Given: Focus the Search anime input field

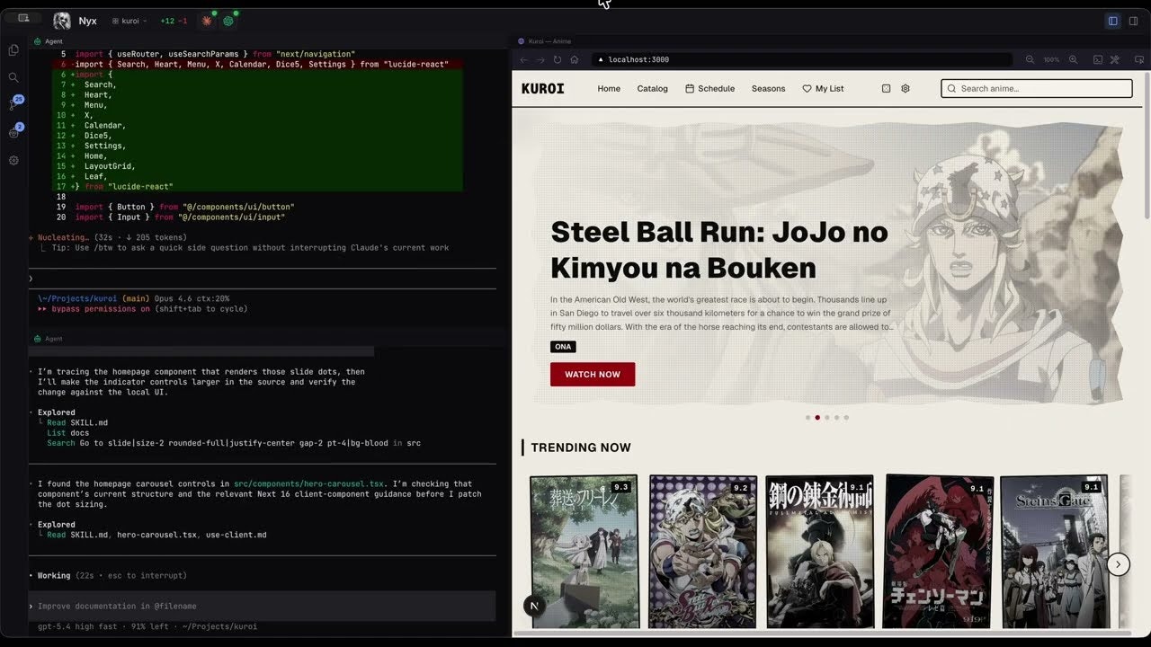Looking at the screenshot, I should [1037, 88].
